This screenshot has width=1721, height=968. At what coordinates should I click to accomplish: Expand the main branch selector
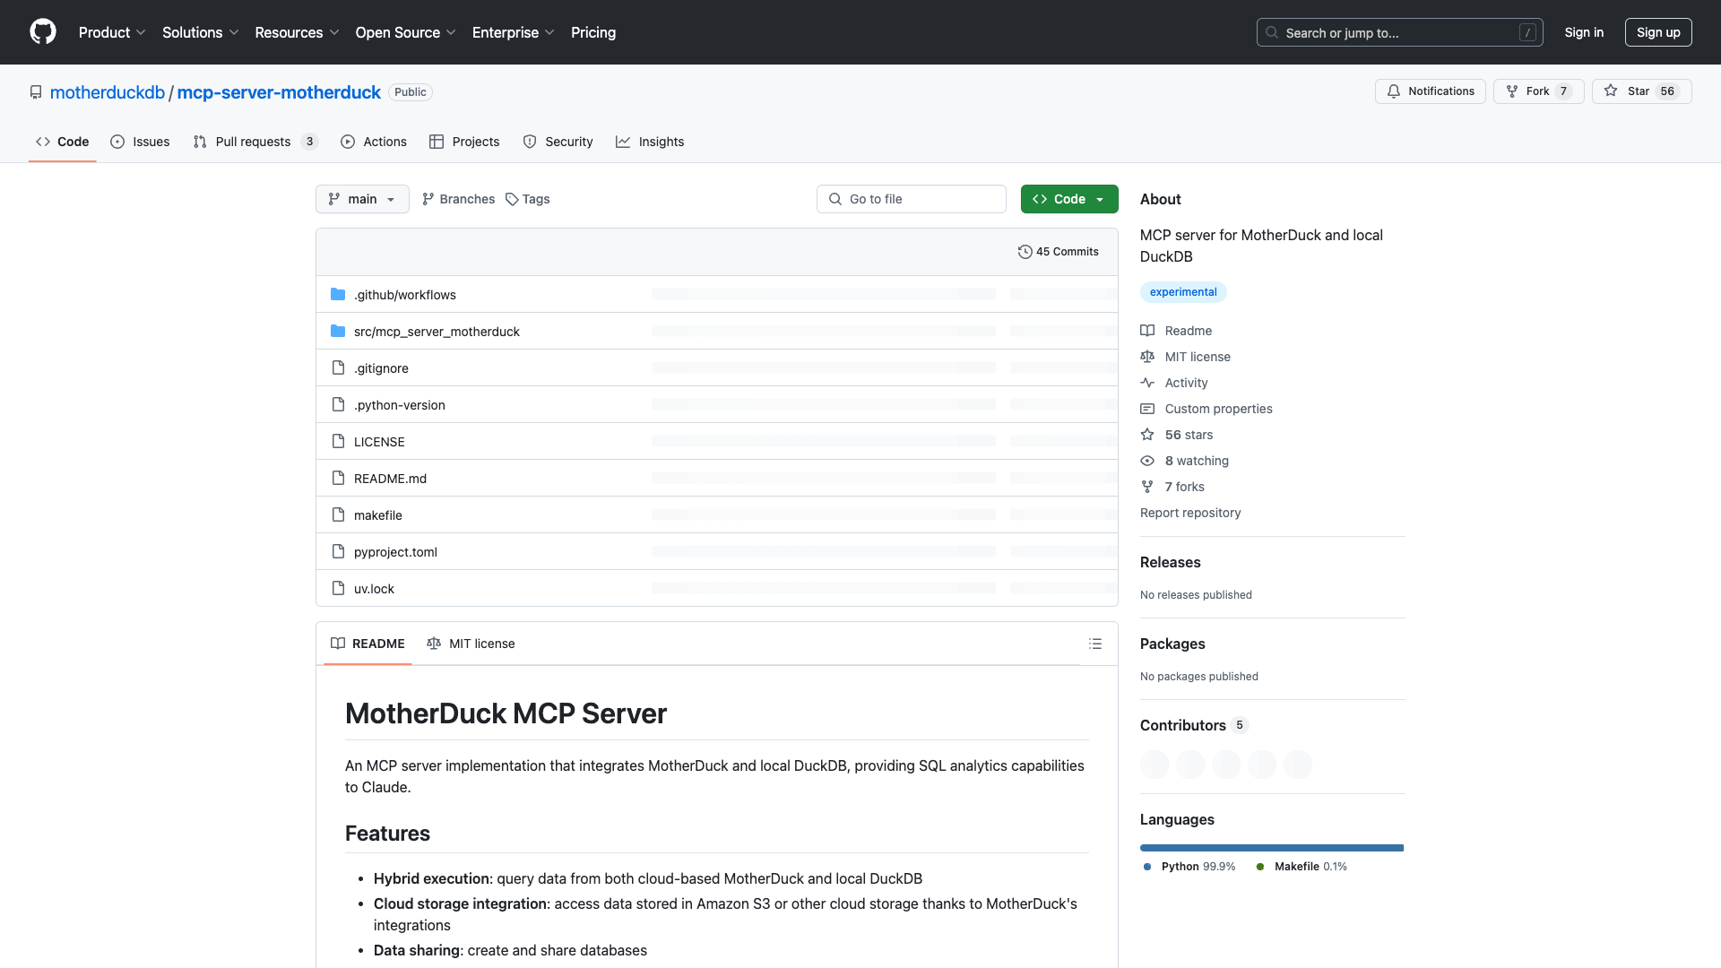362,198
